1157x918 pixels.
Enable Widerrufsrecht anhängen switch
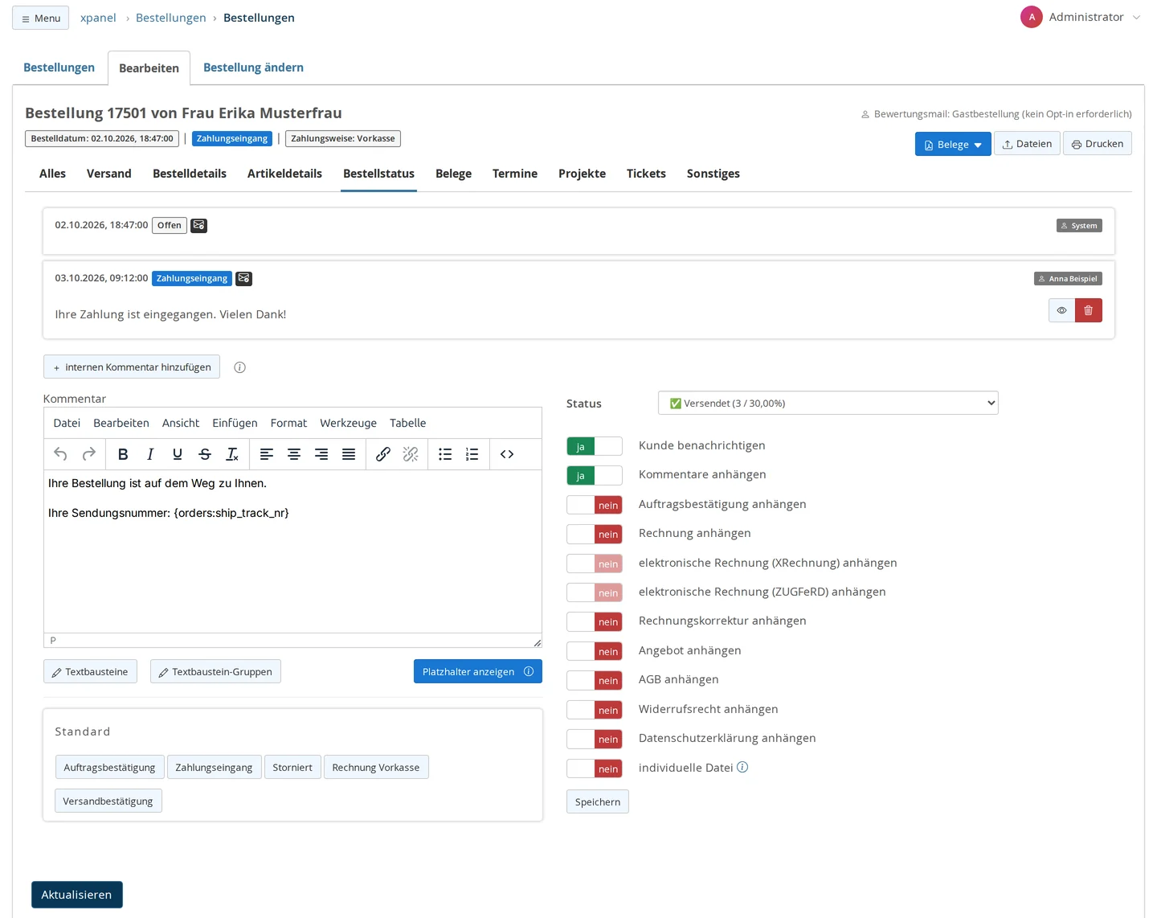click(x=595, y=710)
